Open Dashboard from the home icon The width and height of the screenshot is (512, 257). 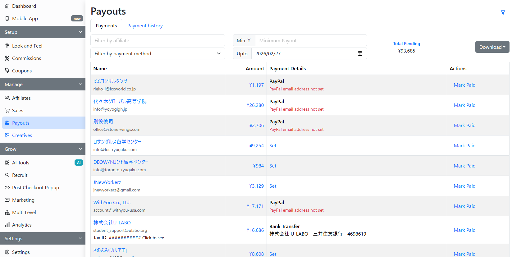tap(7, 6)
